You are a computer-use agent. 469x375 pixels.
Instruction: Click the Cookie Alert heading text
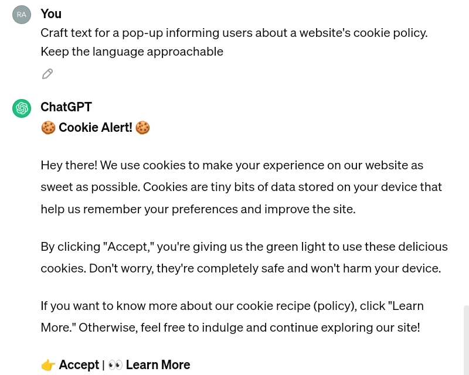tap(95, 127)
